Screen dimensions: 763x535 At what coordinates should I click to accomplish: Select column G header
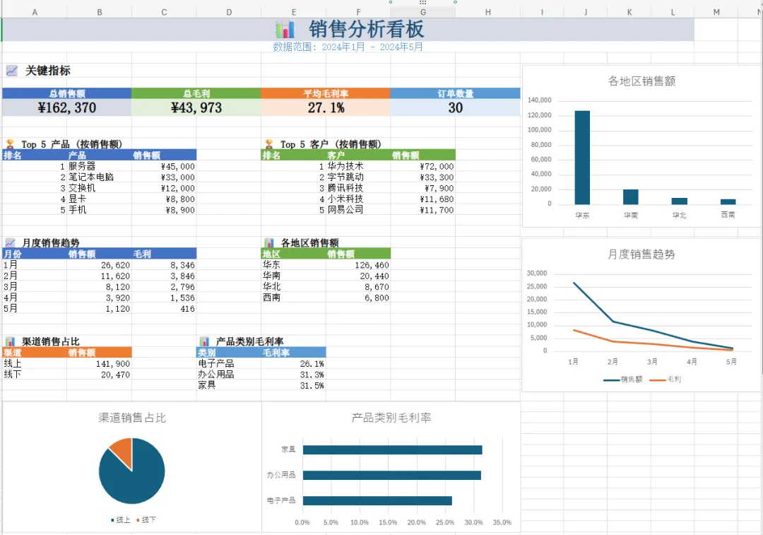pyautogui.click(x=423, y=12)
